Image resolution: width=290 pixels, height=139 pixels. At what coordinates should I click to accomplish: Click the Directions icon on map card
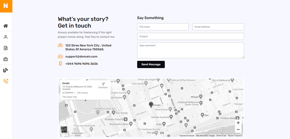pyautogui.click(x=103, y=84)
